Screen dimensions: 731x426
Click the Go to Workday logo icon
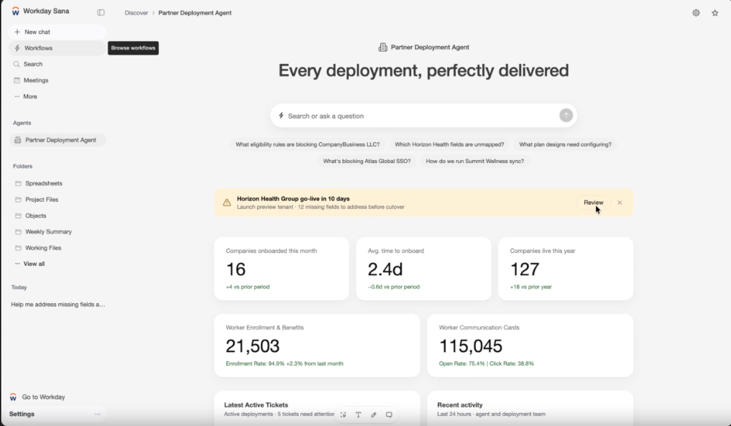(13, 397)
